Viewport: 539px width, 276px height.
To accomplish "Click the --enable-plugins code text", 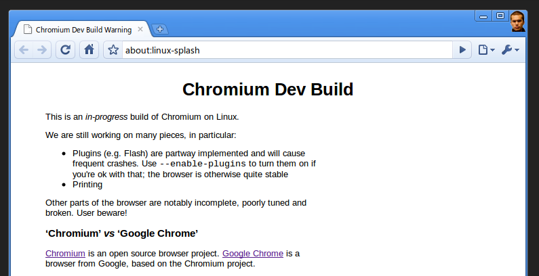I will 203,164.
